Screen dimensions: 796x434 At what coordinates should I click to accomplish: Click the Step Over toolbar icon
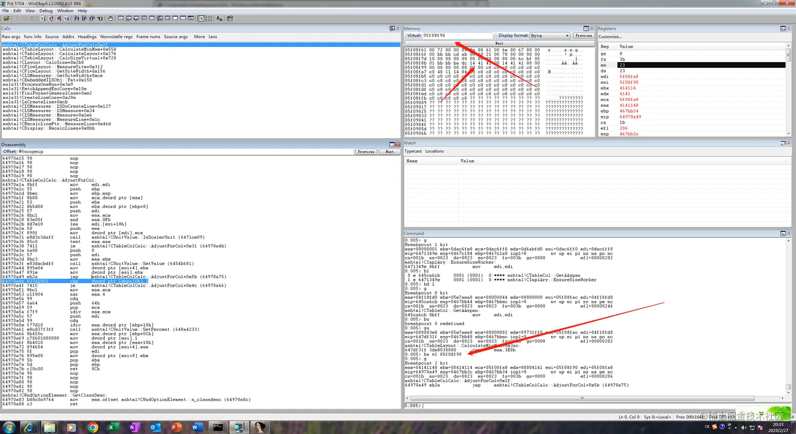tap(84, 18)
